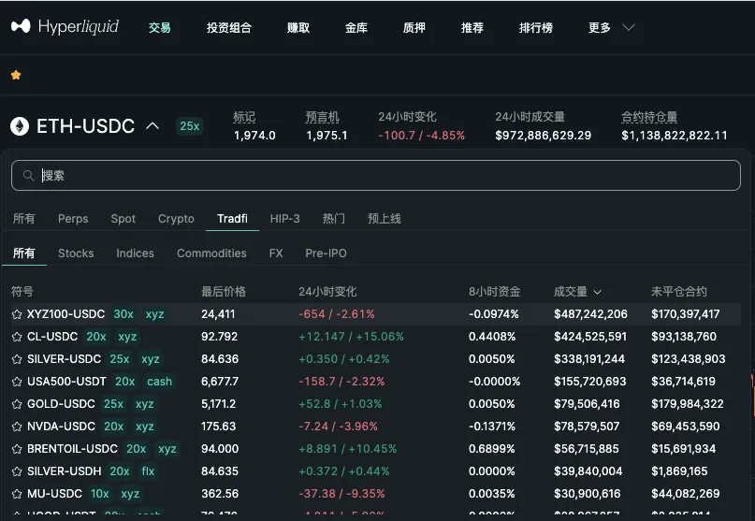This screenshot has width=755, height=521.
Task: Open the 金库 nav item
Action: click(356, 27)
